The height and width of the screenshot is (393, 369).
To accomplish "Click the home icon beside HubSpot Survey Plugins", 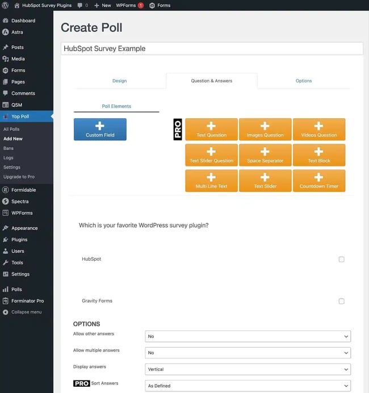I will [17, 5].
